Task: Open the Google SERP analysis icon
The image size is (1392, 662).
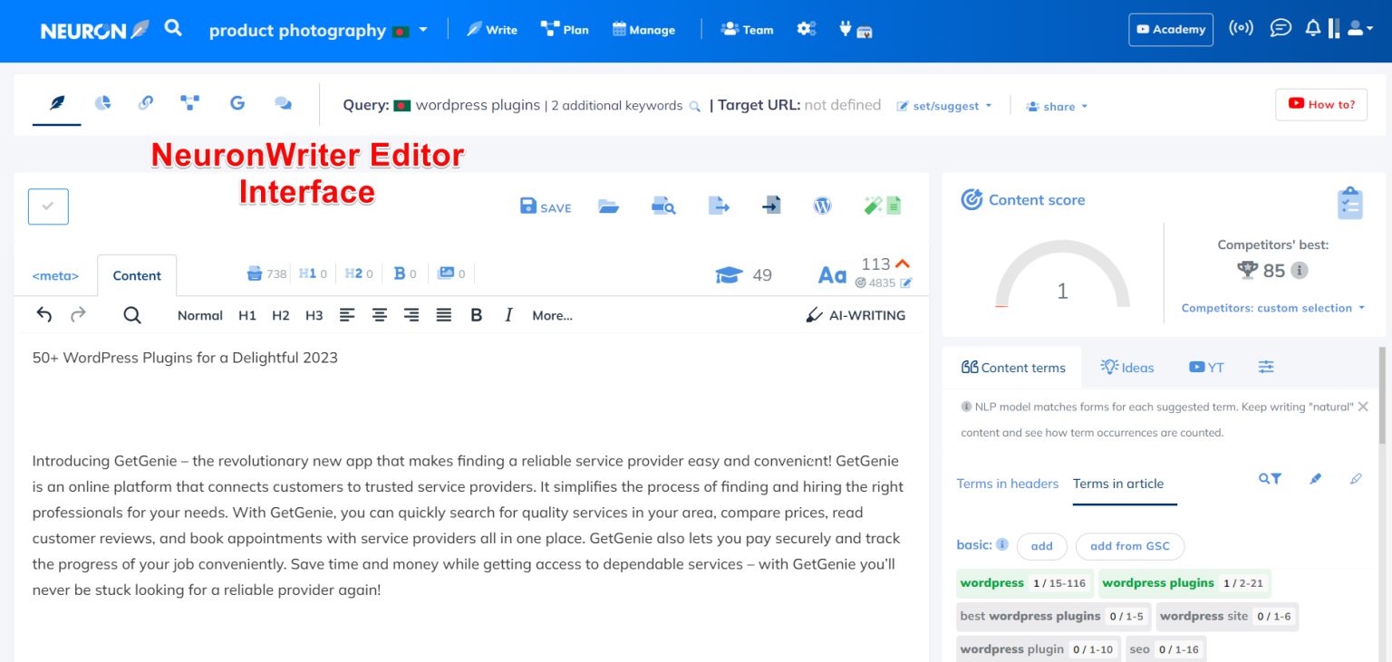Action: tap(237, 103)
